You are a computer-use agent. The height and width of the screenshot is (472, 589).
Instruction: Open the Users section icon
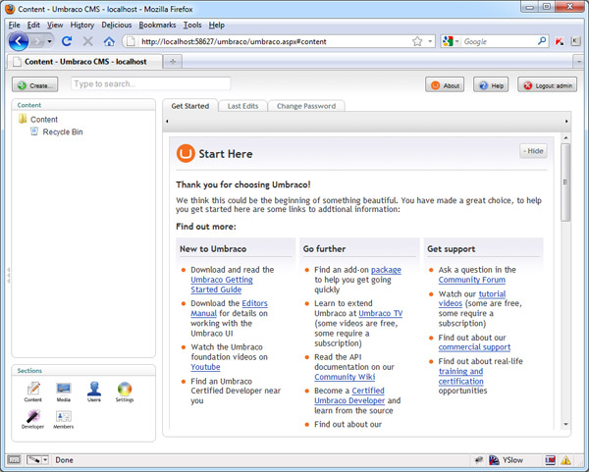(x=94, y=392)
